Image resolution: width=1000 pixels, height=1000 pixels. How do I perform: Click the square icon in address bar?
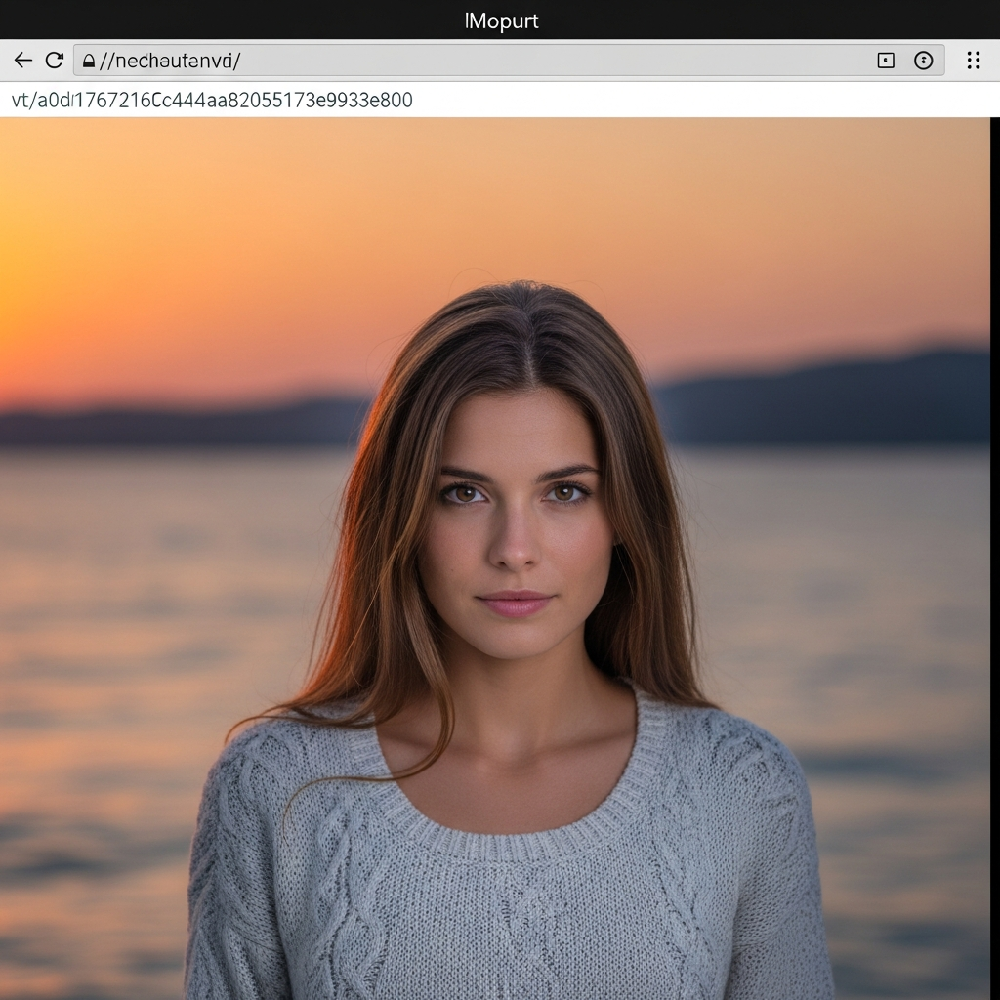pos(886,61)
